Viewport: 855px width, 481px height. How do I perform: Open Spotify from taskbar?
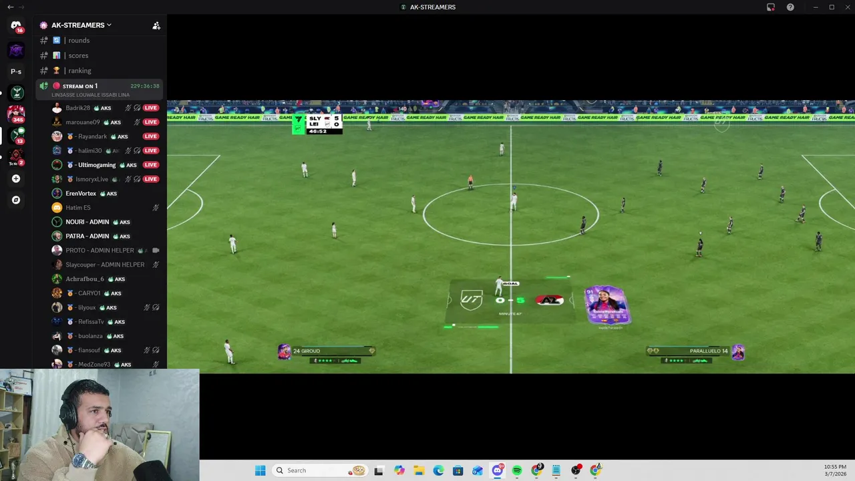517,470
